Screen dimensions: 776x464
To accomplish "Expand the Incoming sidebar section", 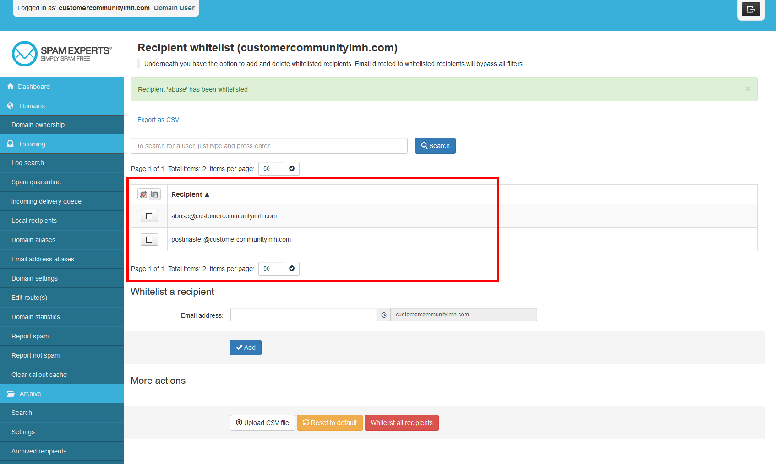I will (62, 144).
